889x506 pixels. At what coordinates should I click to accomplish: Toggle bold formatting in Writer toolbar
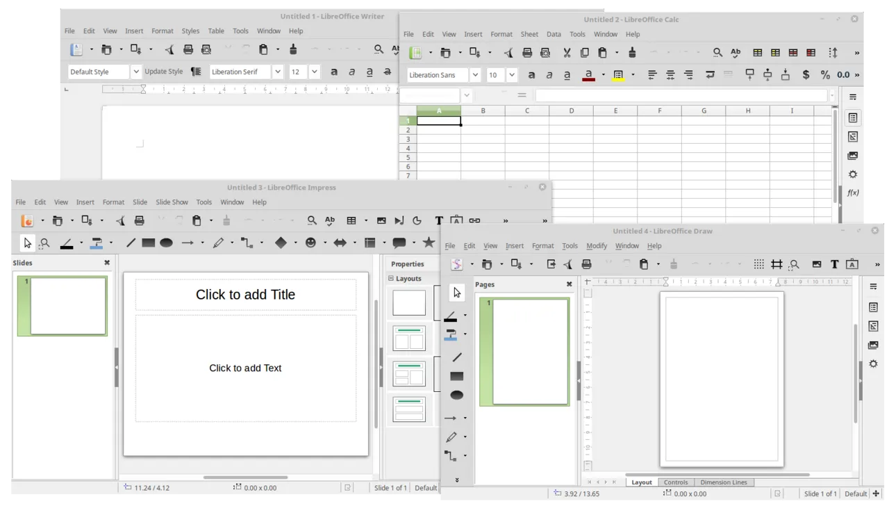point(334,72)
